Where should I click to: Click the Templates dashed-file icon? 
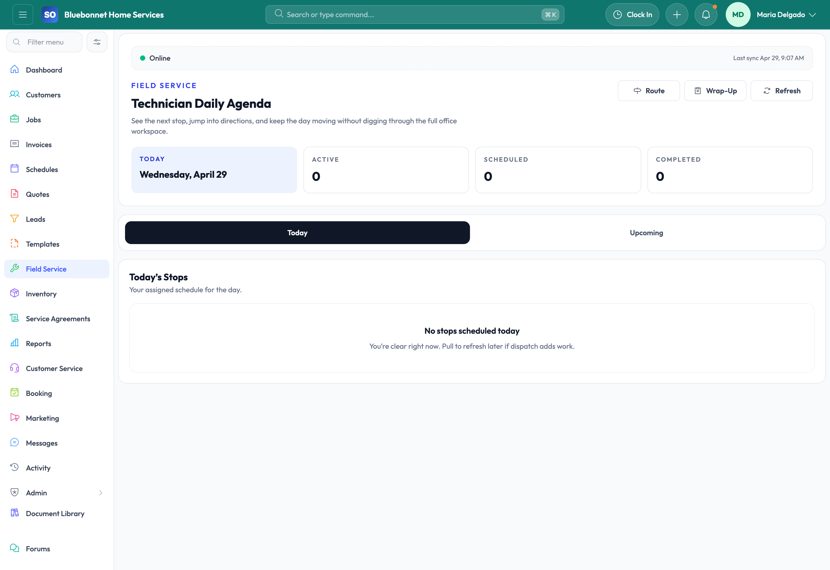(x=15, y=243)
